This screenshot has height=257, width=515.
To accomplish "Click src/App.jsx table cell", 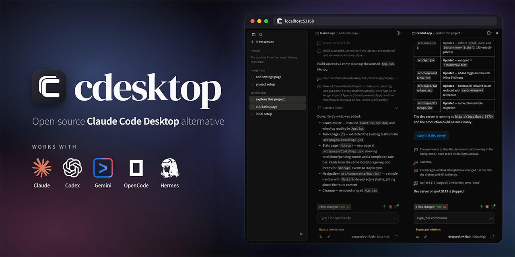I will point(428,62).
